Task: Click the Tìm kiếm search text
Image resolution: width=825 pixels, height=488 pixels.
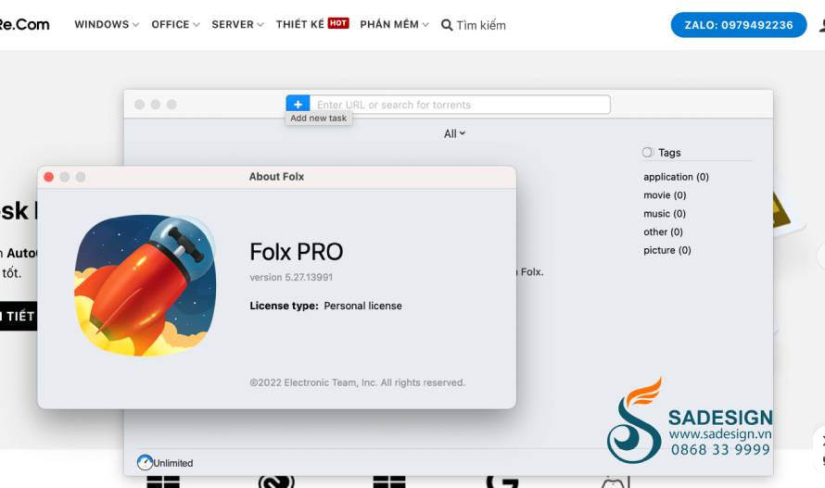Action: 481,25
